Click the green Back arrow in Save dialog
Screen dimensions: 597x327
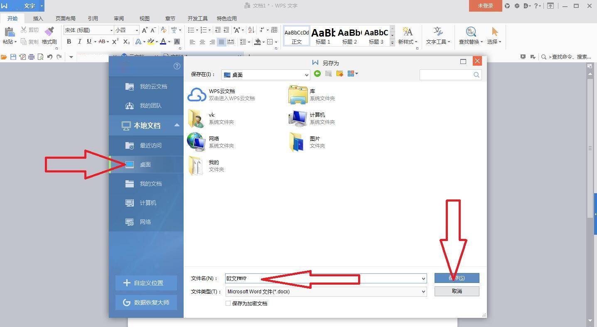point(317,74)
